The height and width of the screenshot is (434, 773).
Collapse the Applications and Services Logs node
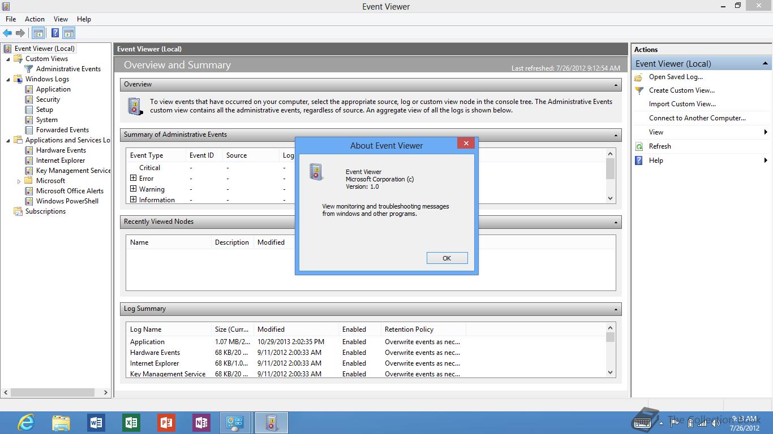pos(8,141)
